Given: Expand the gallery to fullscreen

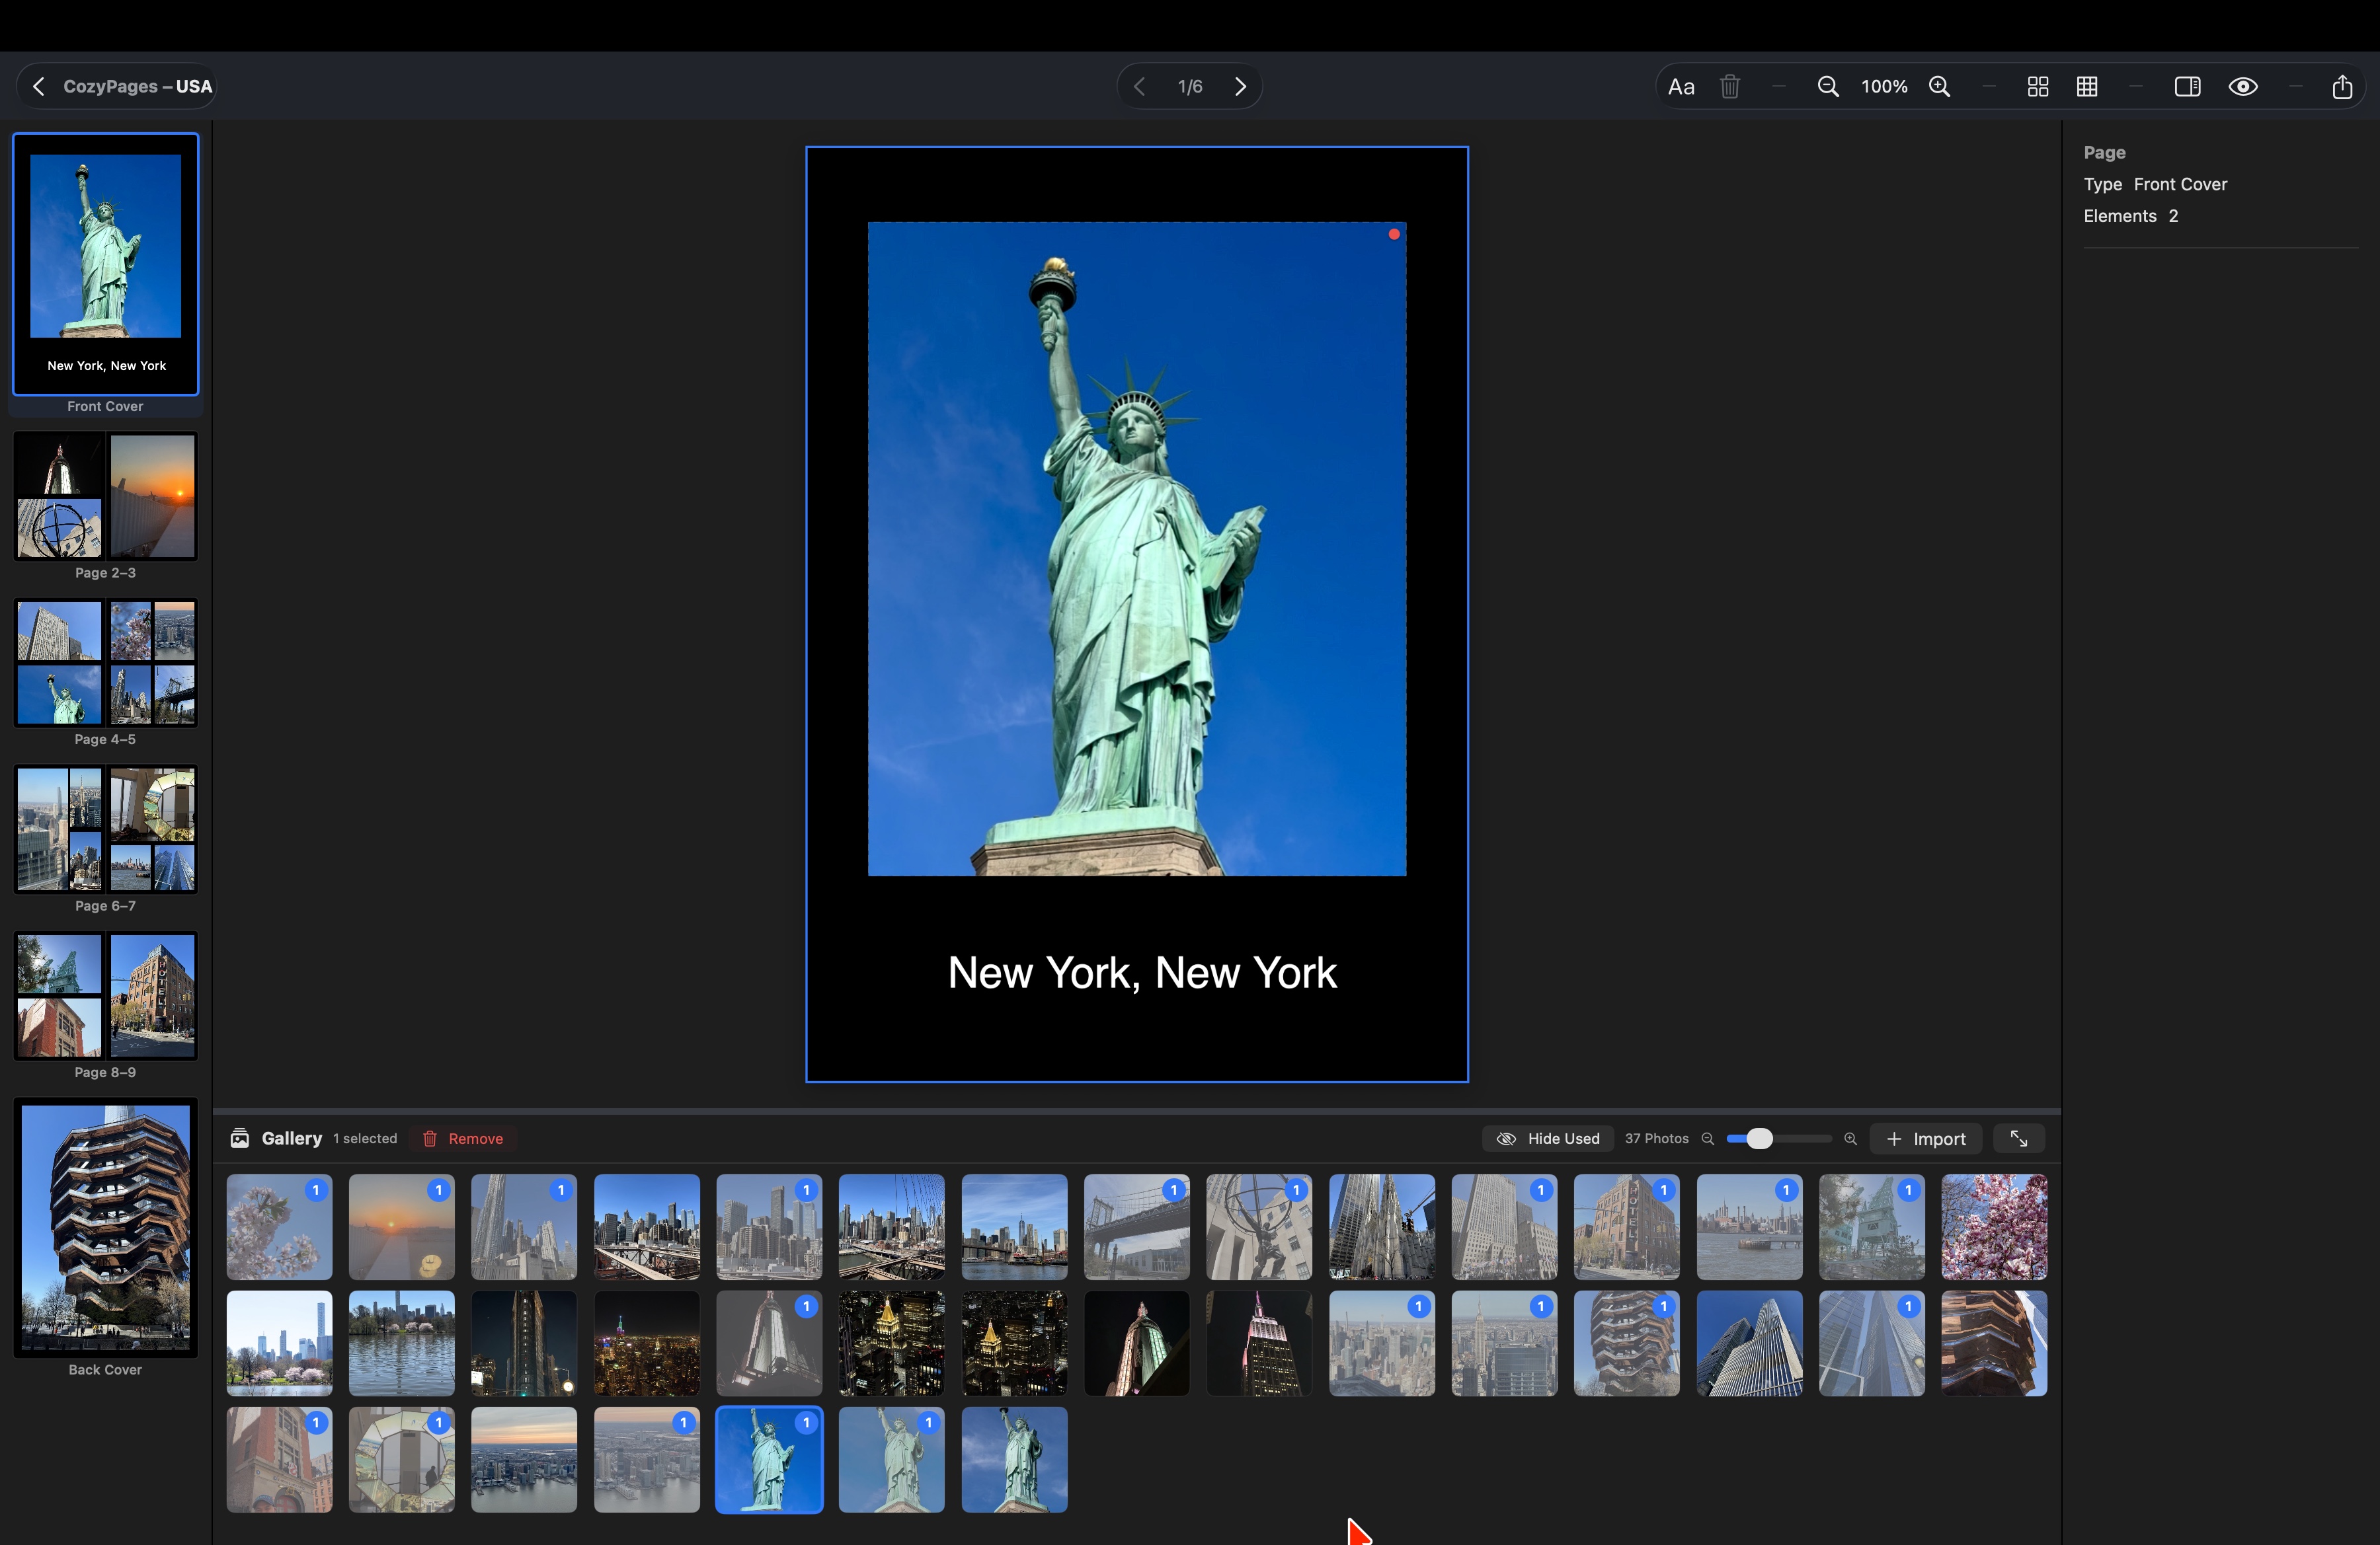Looking at the screenshot, I should pyautogui.click(x=2018, y=1138).
